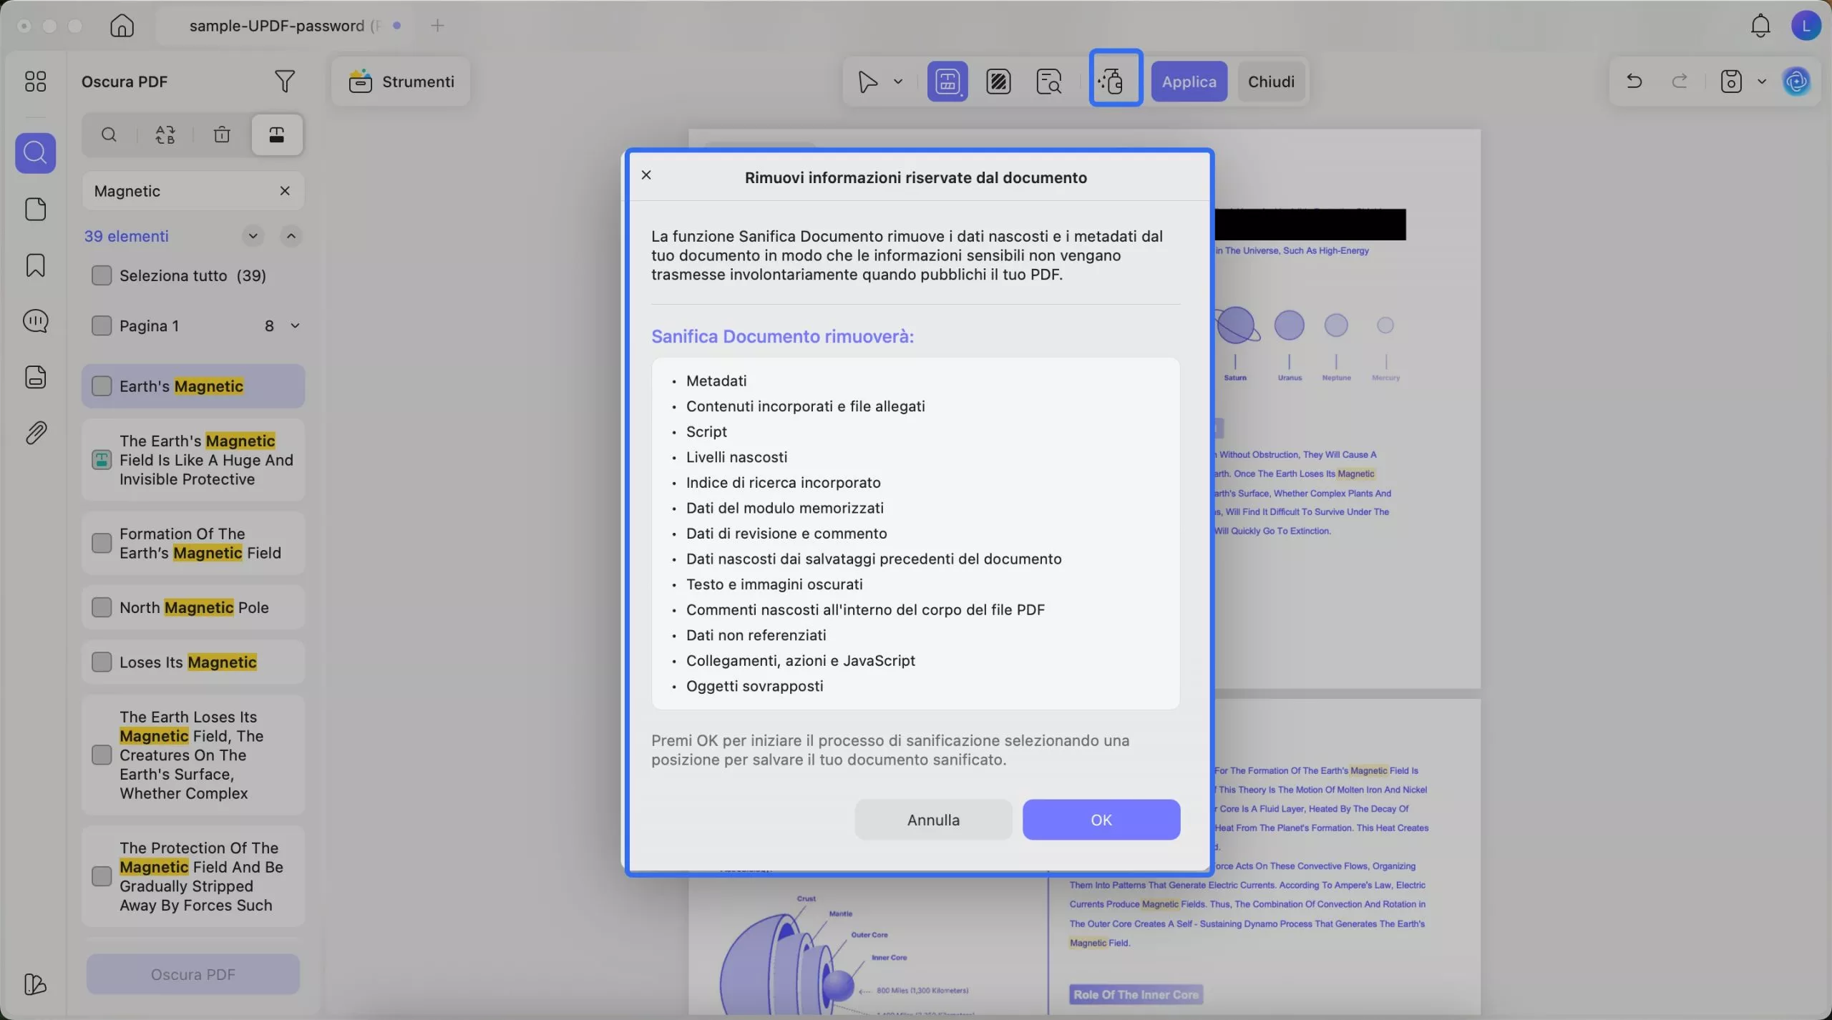Select the redact pages tool icon
This screenshot has width=1832, height=1020.
point(998,82)
